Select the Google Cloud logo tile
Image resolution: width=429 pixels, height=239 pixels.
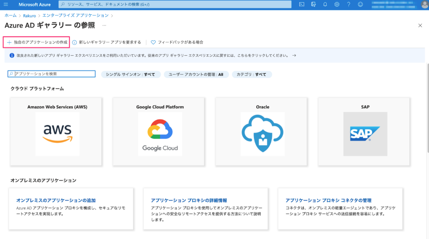point(160,134)
